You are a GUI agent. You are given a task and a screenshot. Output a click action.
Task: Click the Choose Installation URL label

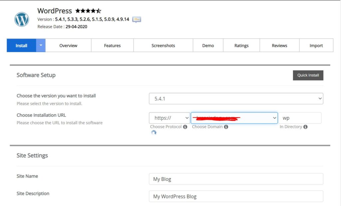click(x=41, y=115)
